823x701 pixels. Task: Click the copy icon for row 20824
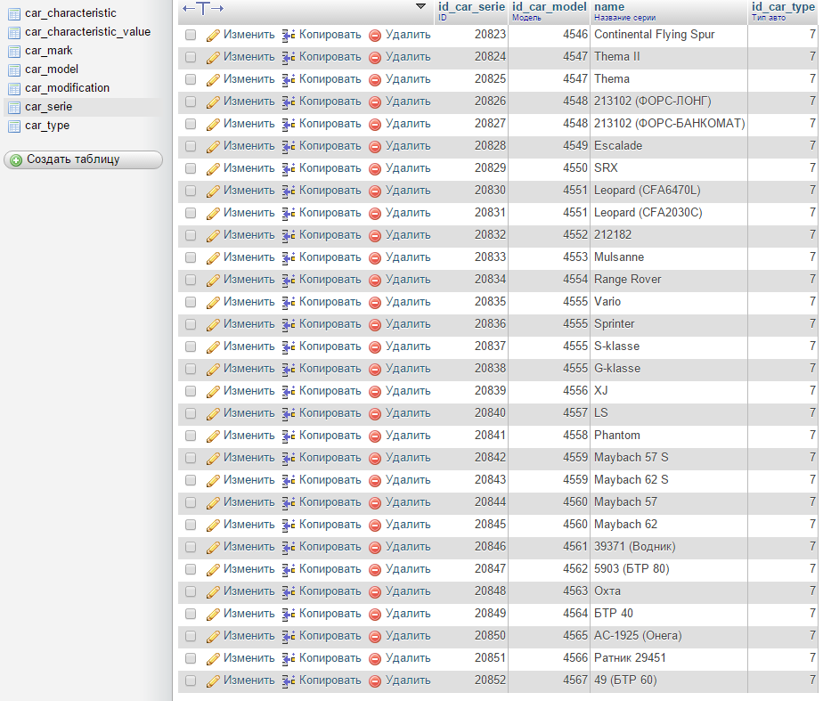tap(289, 57)
